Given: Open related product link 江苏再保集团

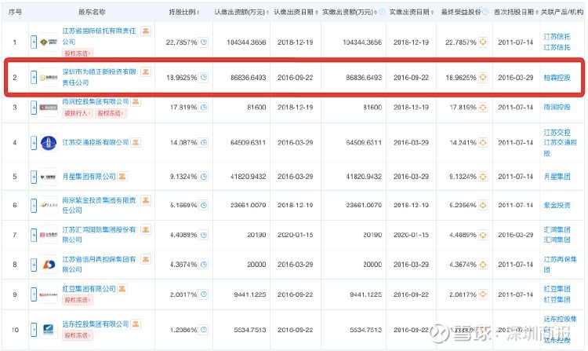Looking at the screenshot, I should coord(561,265).
